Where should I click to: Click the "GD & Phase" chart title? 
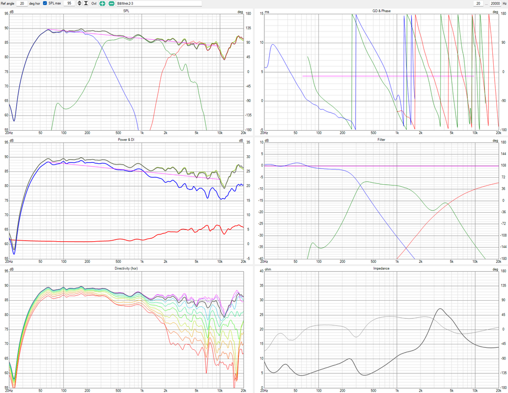pyautogui.click(x=381, y=11)
